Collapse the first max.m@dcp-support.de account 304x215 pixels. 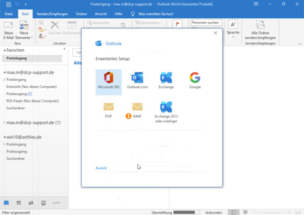coord(5,73)
